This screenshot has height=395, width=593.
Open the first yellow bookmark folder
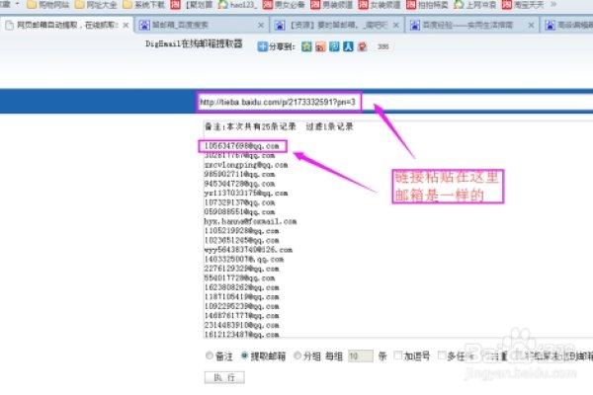coord(48,5)
